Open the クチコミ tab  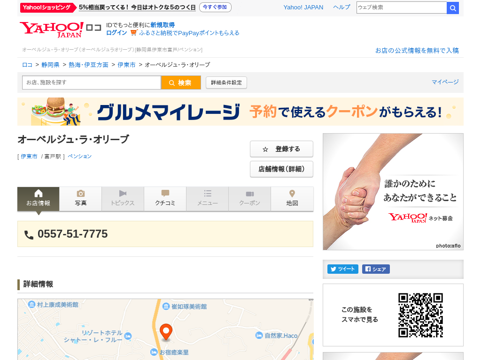coord(165,199)
